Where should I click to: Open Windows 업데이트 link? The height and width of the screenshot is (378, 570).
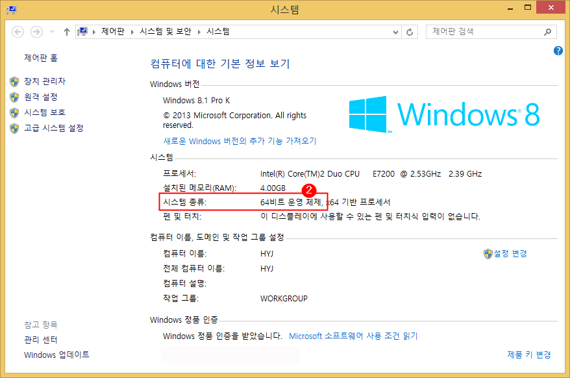click(56, 355)
